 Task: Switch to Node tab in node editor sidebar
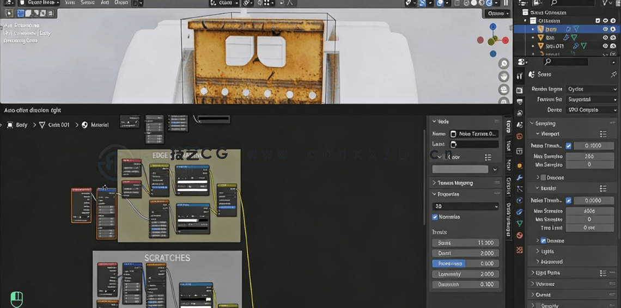(x=509, y=127)
